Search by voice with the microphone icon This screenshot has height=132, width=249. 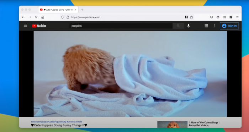point(189,26)
